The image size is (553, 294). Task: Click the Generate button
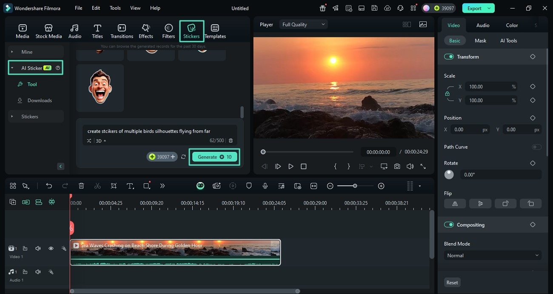[x=214, y=157]
